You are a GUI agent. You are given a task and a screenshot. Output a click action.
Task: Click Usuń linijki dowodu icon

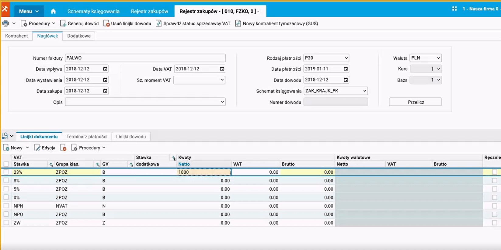[106, 23]
